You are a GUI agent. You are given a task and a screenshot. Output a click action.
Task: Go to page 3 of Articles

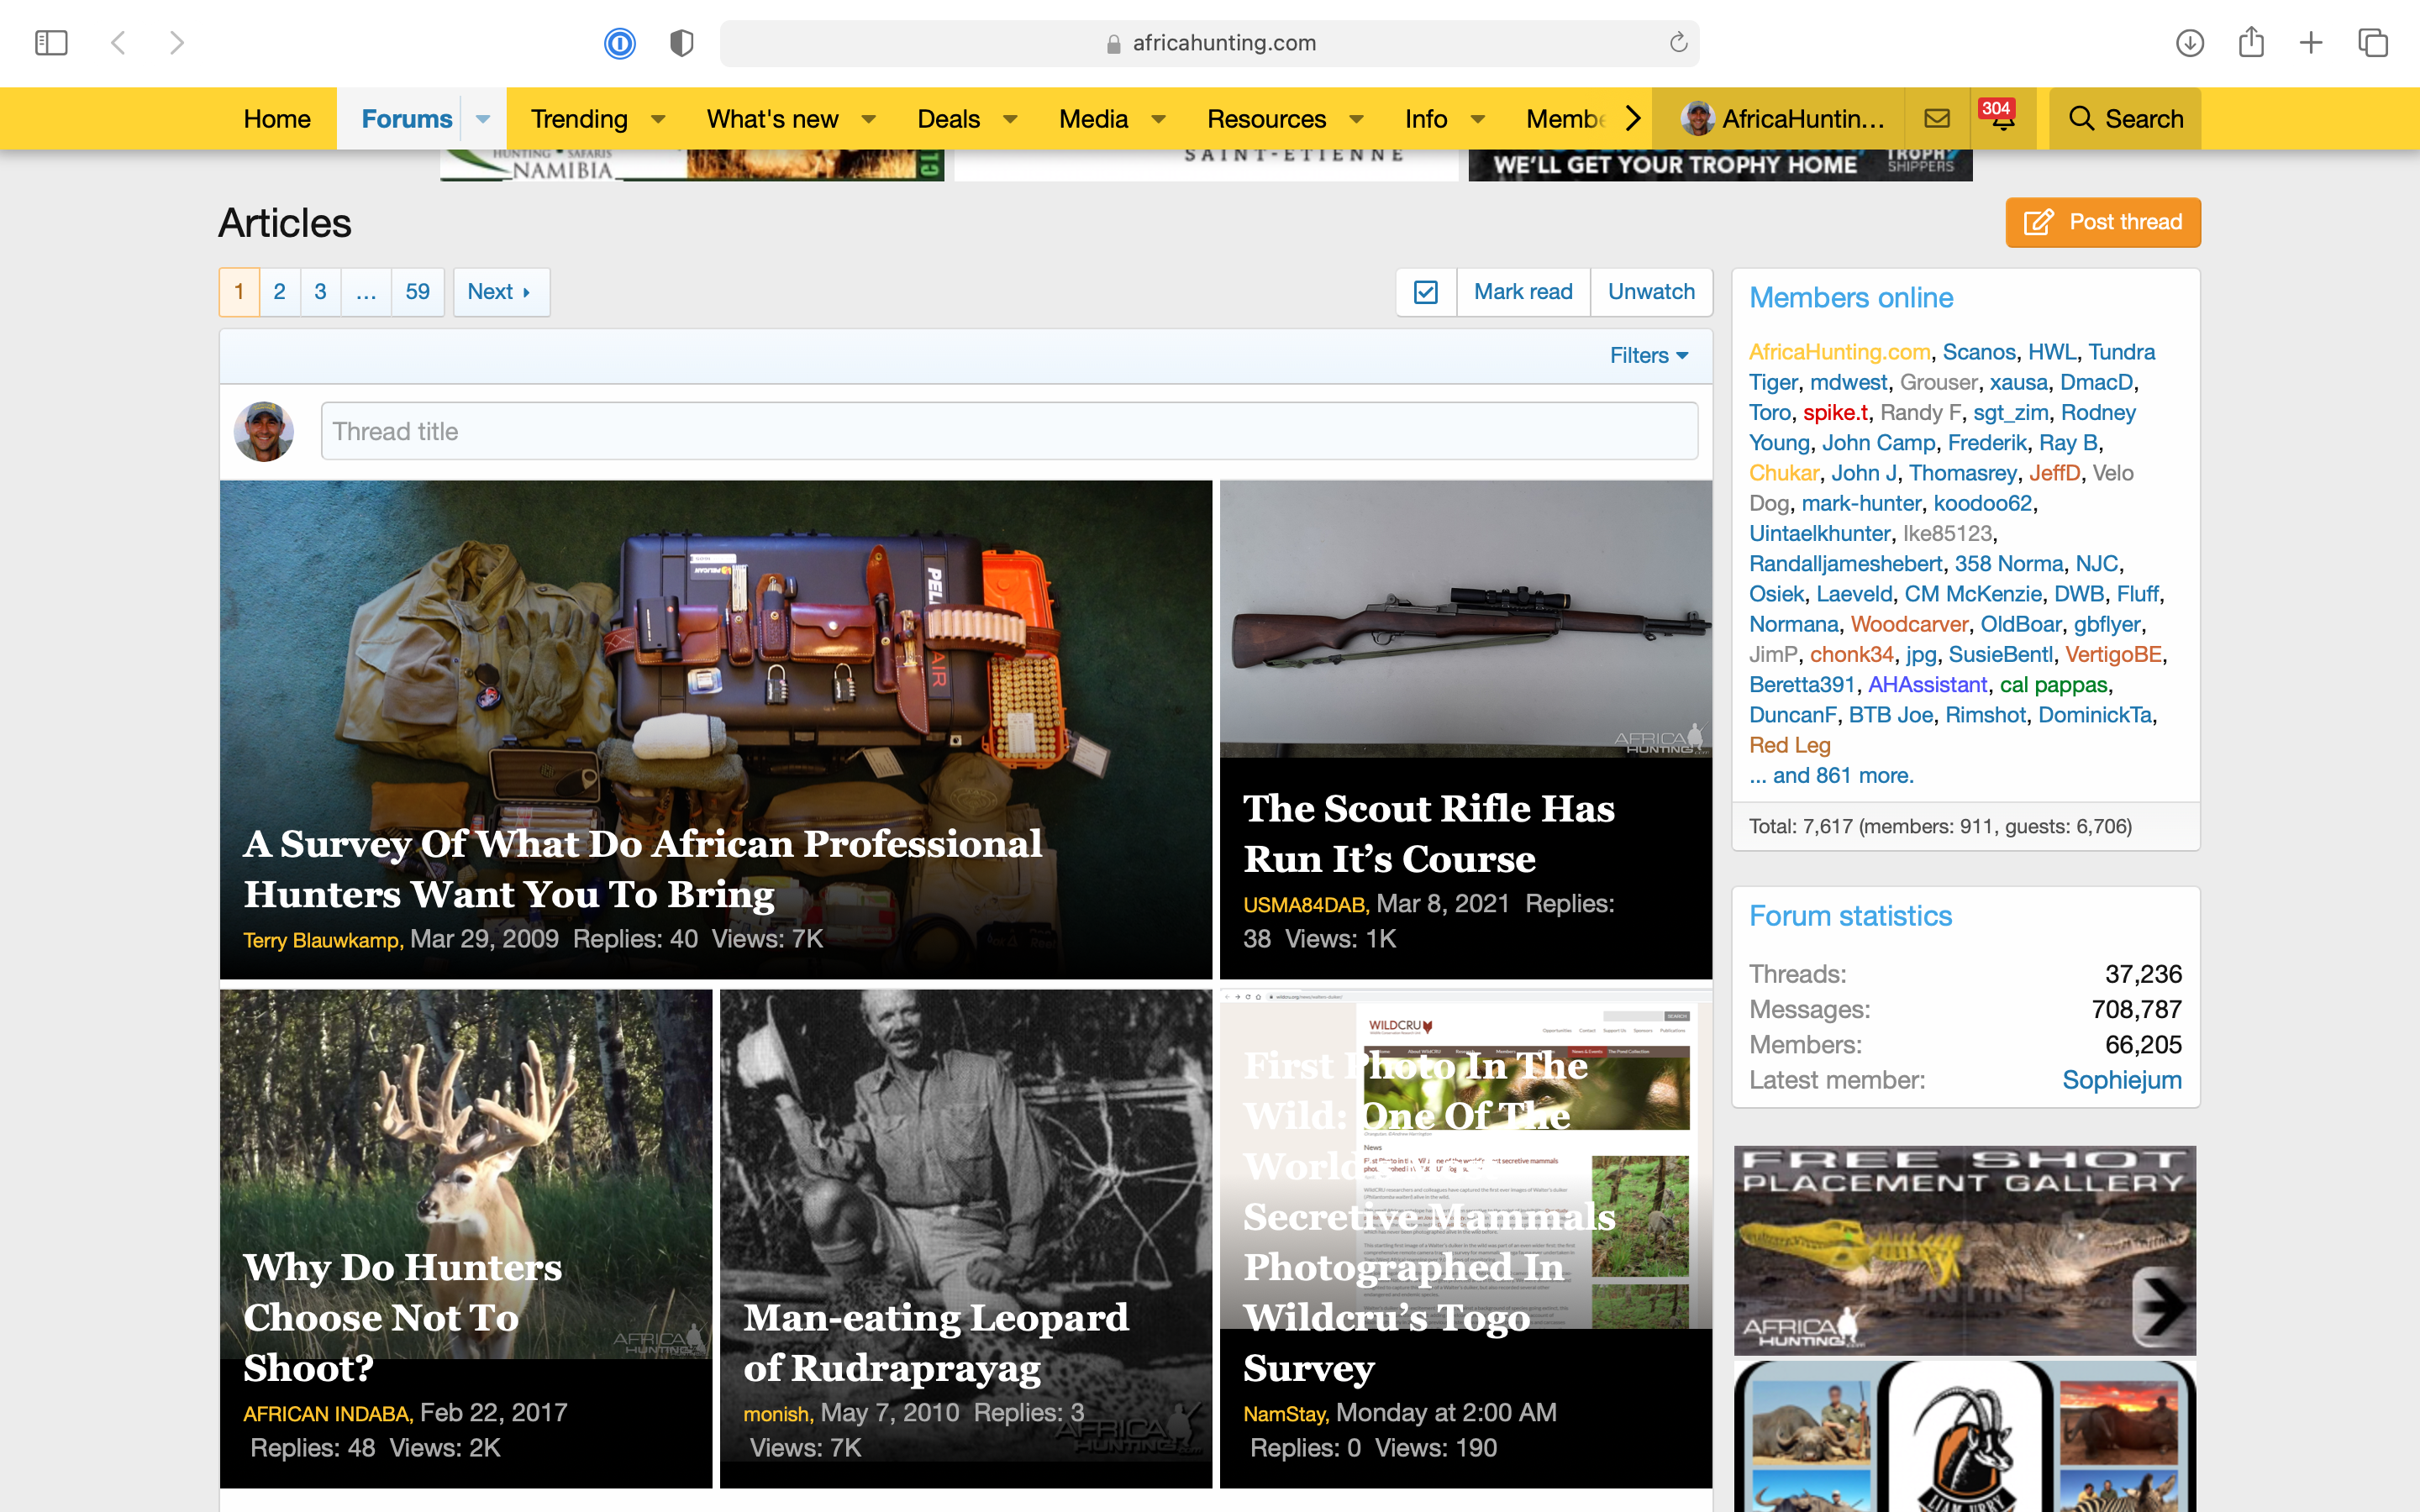pyautogui.click(x=320, y=292)
